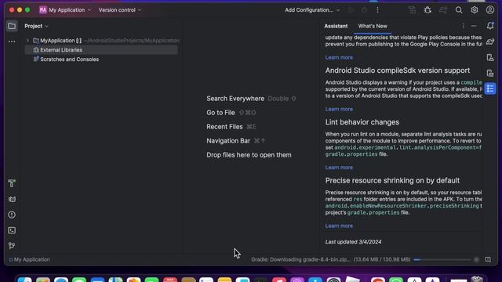The height and width of the screenshot is (282, 502).
Task: Open Problems warning icon in left sidebar
Action: (12, 215)
